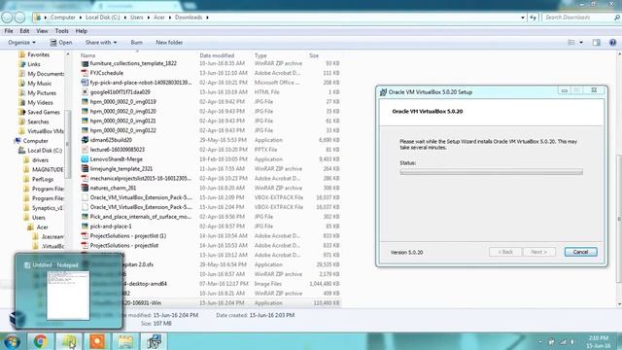
Task: Toggle the preview pane icon
Action: click(x=596, y=43)
